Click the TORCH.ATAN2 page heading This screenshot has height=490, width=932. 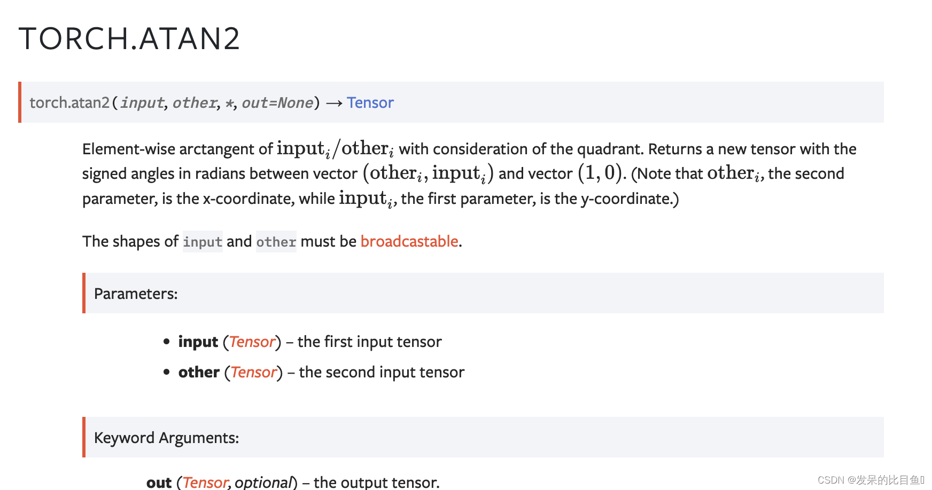129,38
